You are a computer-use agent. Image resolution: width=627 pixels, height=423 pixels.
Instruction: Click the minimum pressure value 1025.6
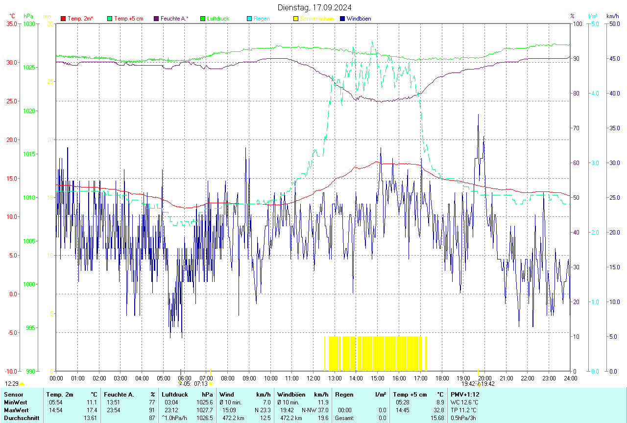[205, 402]
